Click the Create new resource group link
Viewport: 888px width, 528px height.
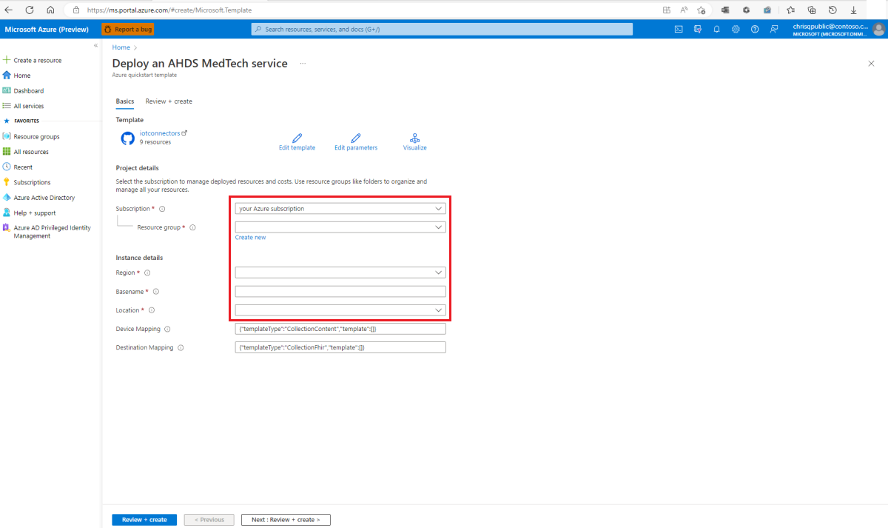(250, 238)
